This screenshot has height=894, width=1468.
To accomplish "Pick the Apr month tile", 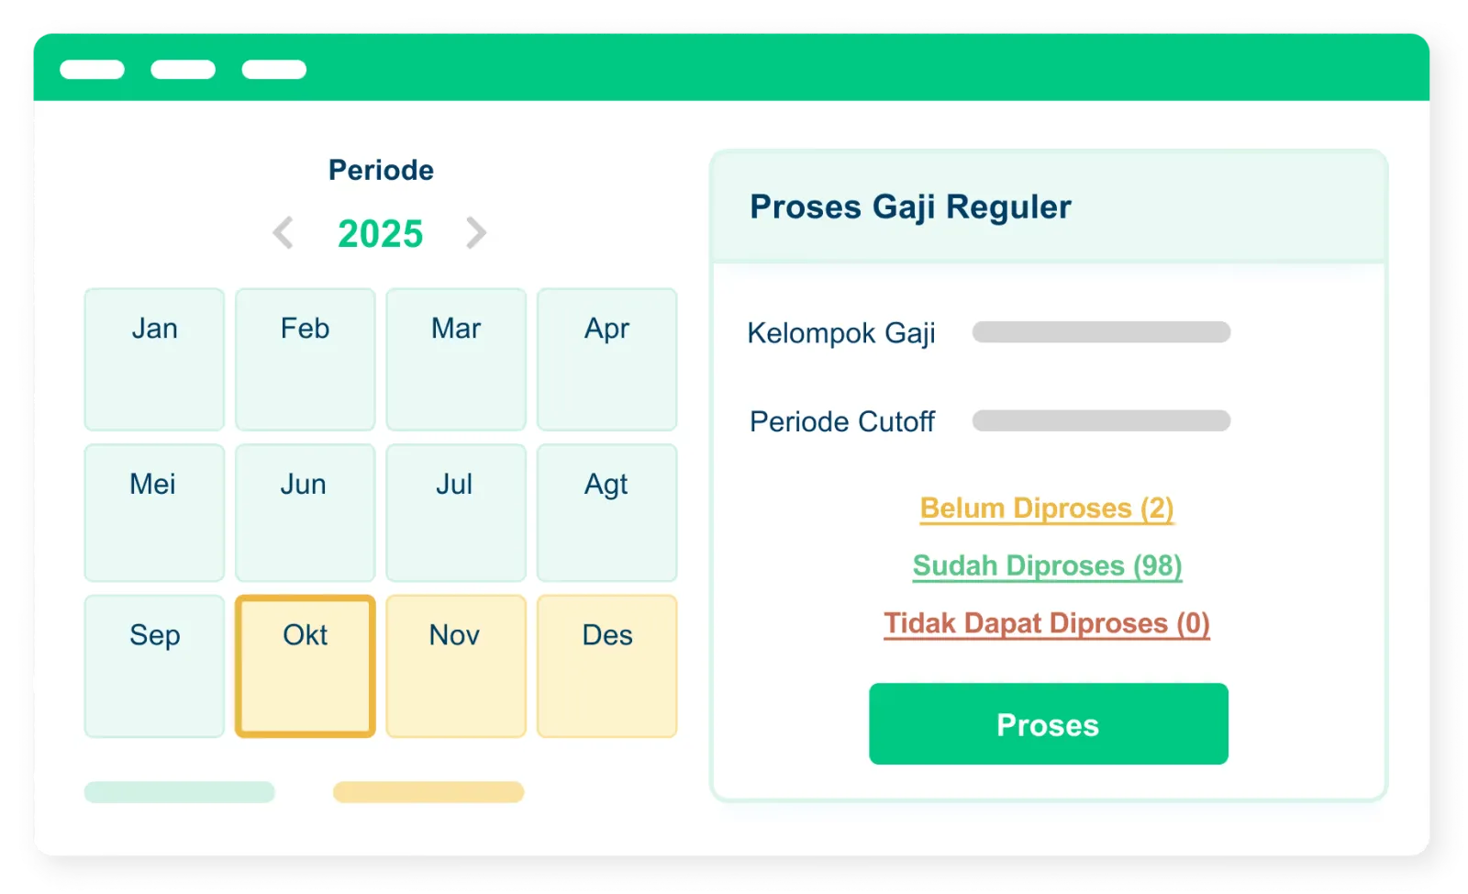I will pos(607,360).
